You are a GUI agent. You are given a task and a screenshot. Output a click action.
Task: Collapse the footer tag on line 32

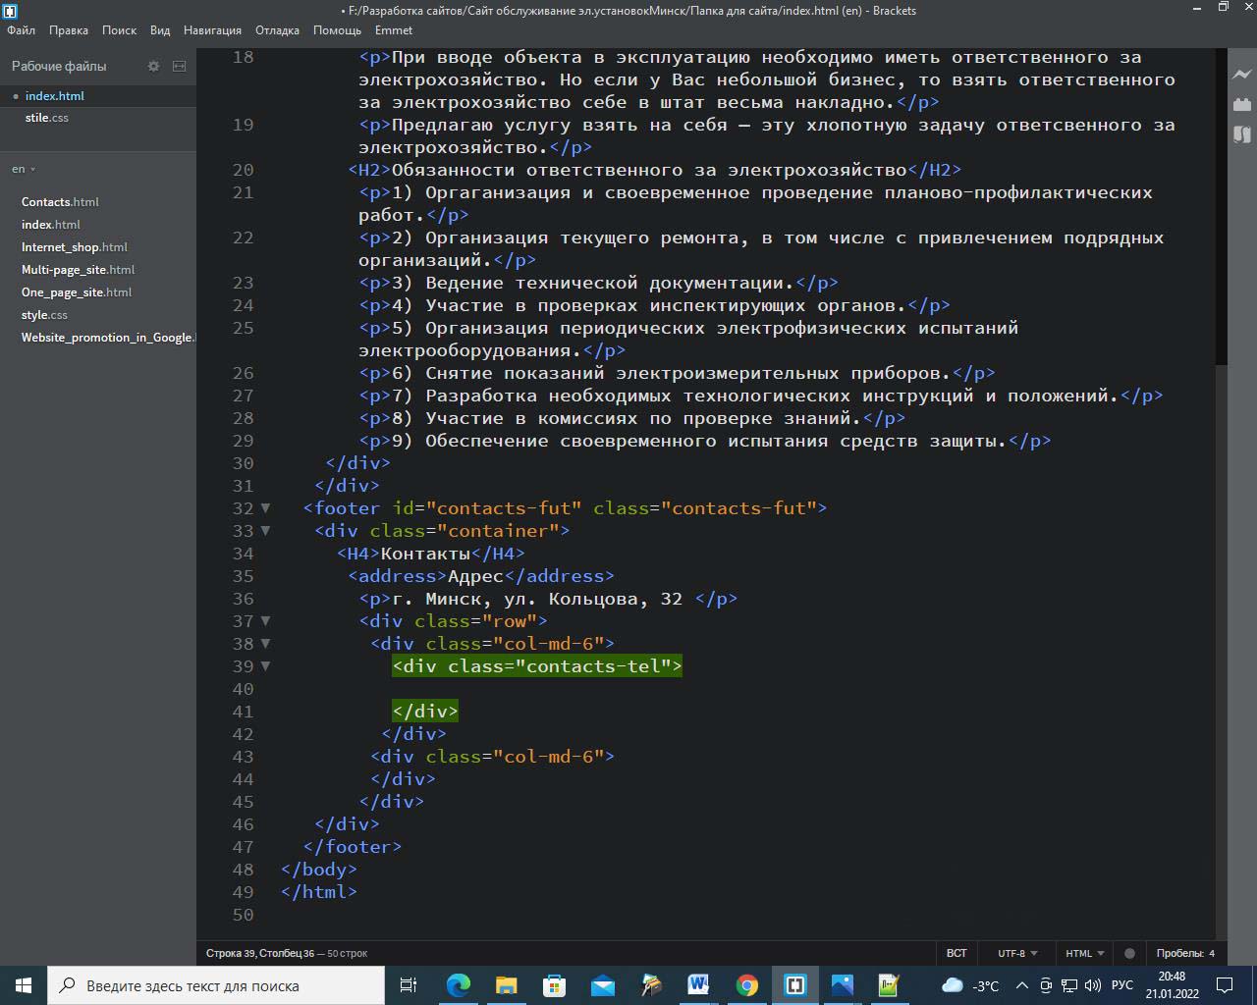(265, 508)
